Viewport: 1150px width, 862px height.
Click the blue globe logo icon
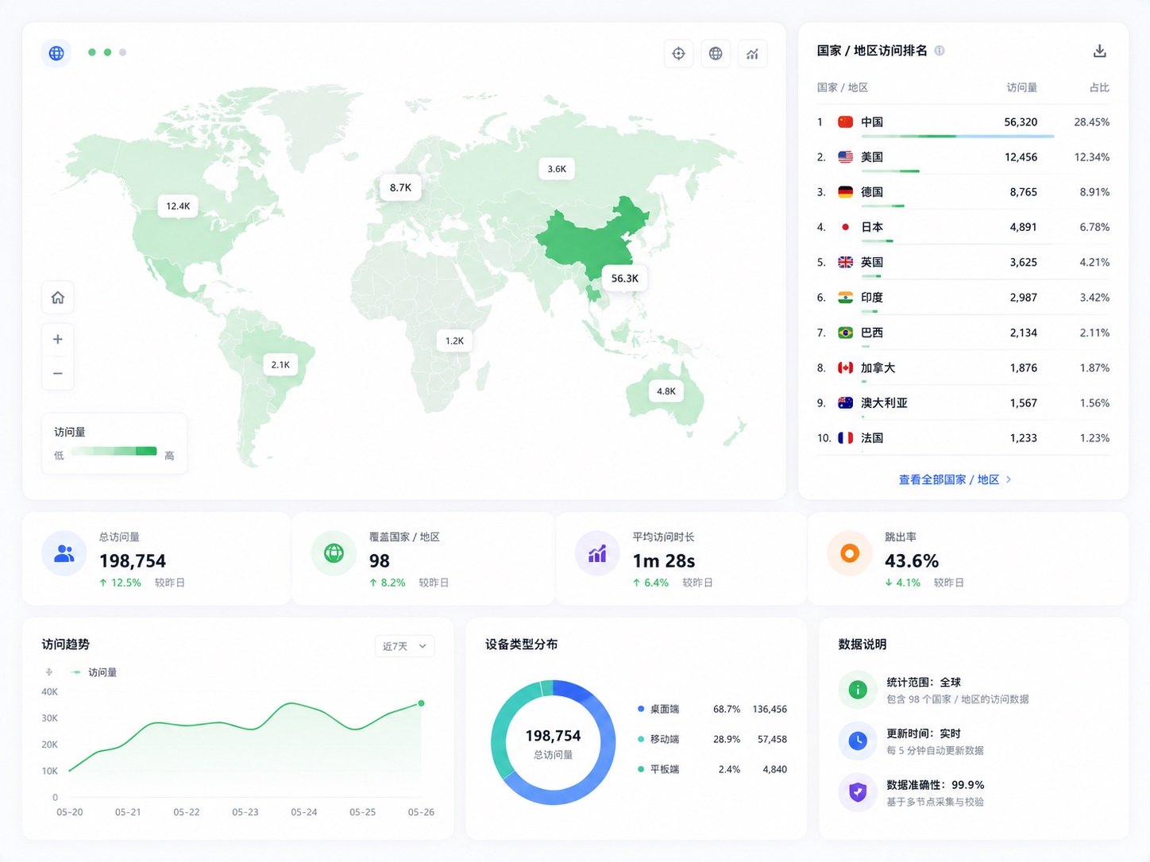click(56, 53)
